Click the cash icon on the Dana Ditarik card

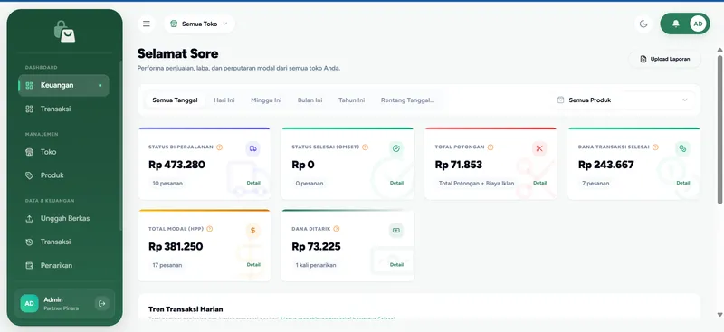395,231
